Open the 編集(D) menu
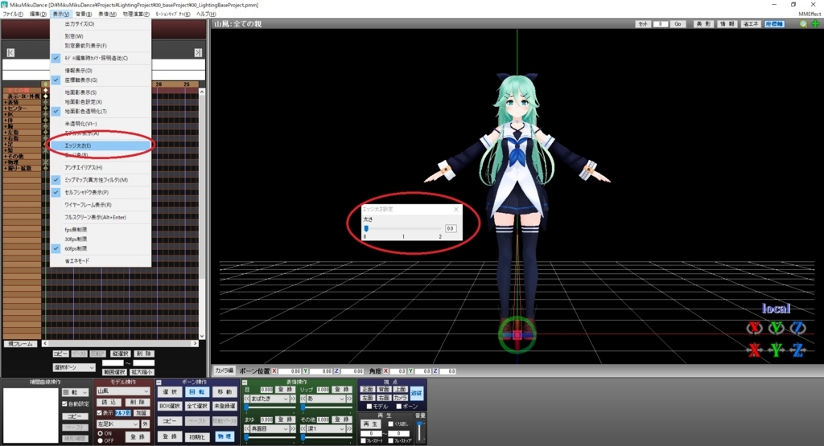This screenshot has width=824, height=446. (x=38, y=14)
